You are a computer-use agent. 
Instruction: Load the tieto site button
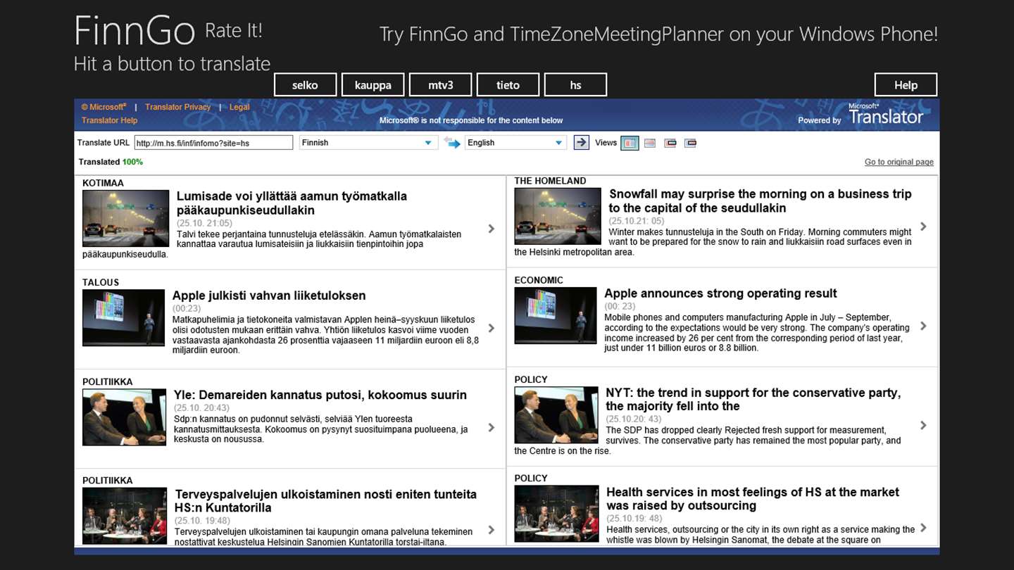coord(508,85)
